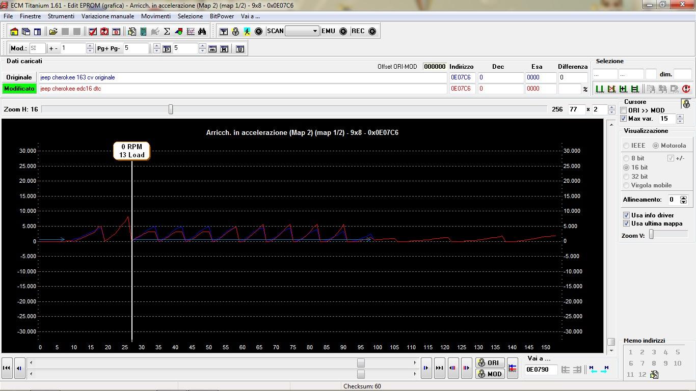Increase the Allineamento spinner value
This screenshot has width=696, height=391.
(x=684, y=198)
